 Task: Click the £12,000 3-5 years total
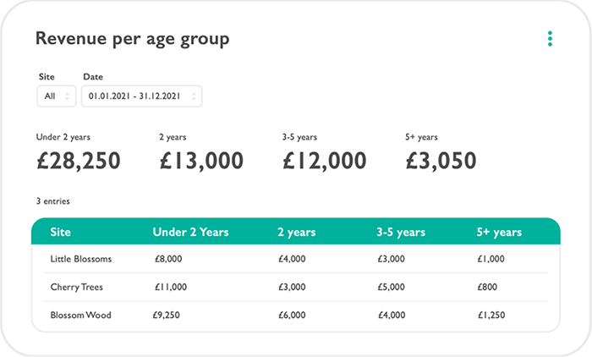point(325,161)
